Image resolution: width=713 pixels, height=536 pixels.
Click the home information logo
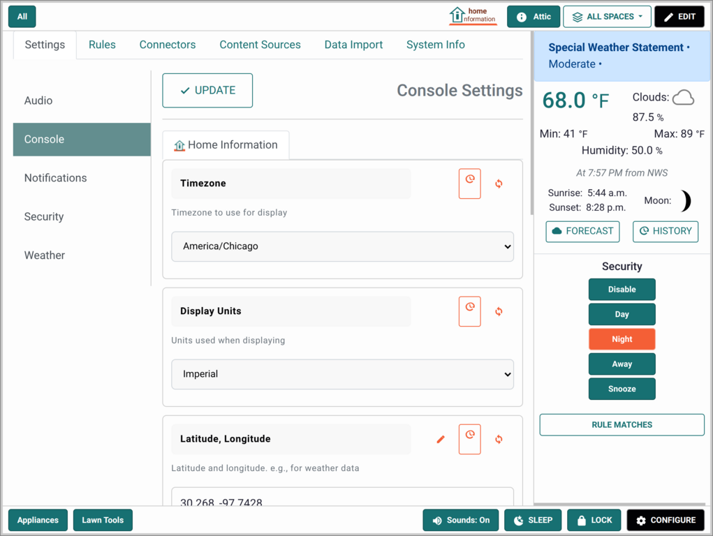pos(473,16)
